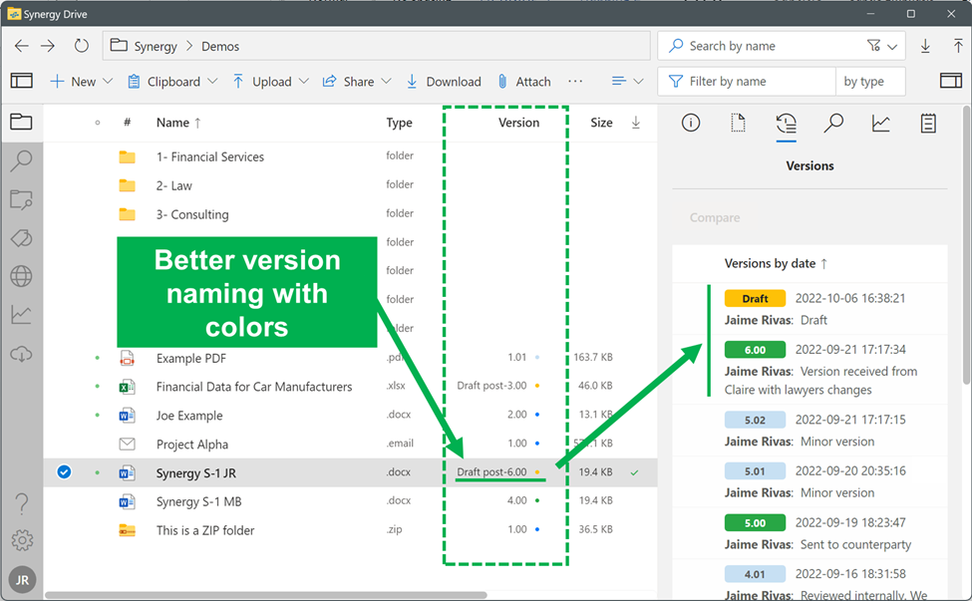Click the Attach paperclip button

pyautogui.click(x=524, y=81)
